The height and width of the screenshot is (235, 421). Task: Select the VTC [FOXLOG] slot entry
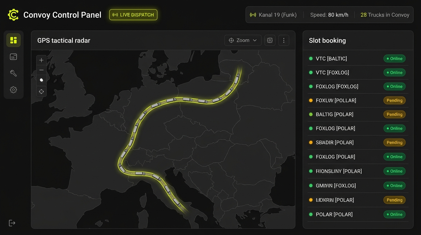[358, 73]
